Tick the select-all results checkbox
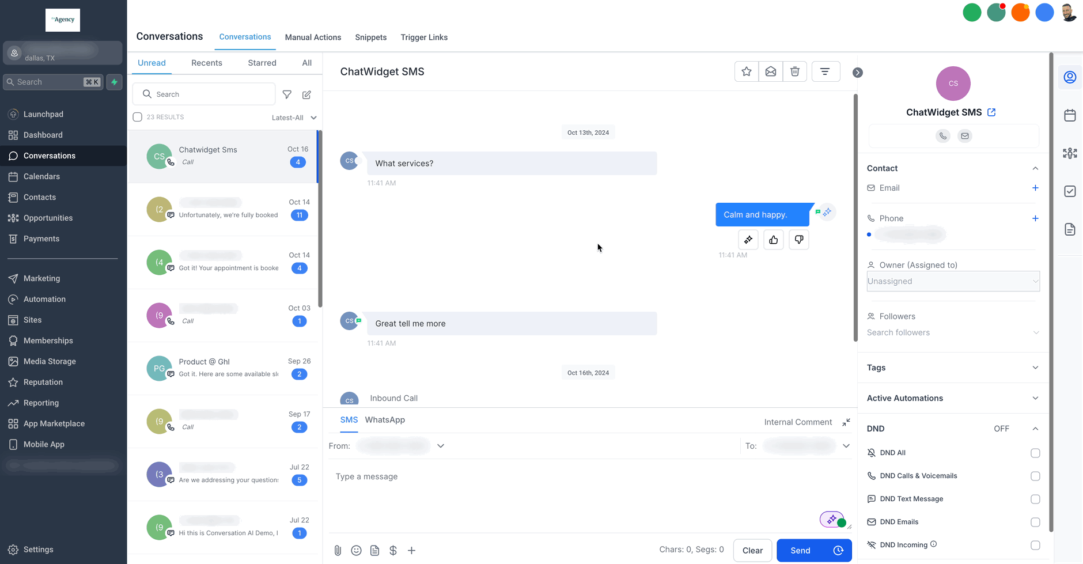The image size is (1083, 564). click(x=138, y=117)
